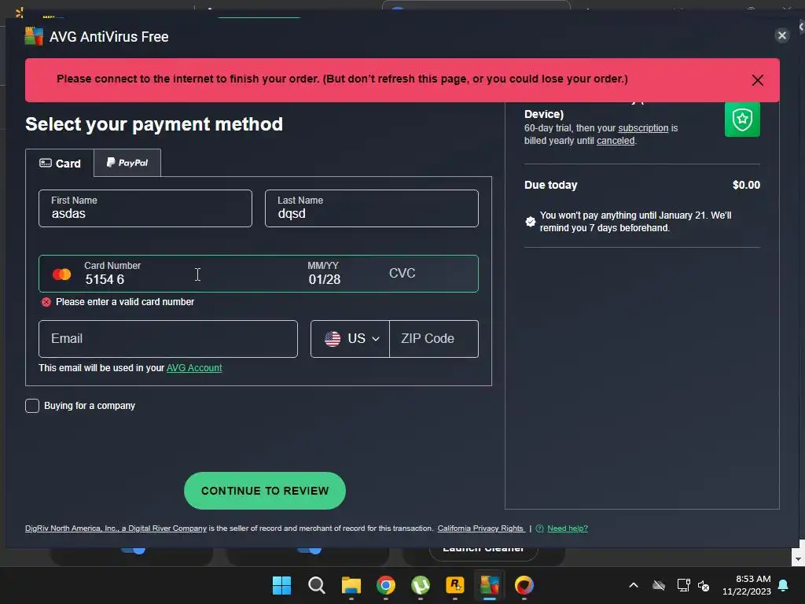
Task: Dismiss the red internet connection alert
Action: [757, 80]
